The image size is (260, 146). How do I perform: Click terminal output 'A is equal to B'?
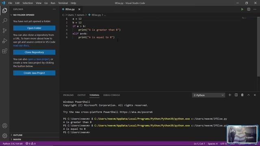[x=74, y=129]
